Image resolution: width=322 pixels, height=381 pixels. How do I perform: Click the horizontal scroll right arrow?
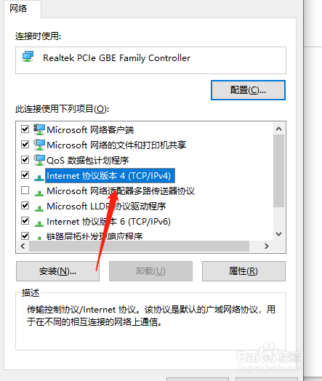pyautogui.click(x=267, y=246)
